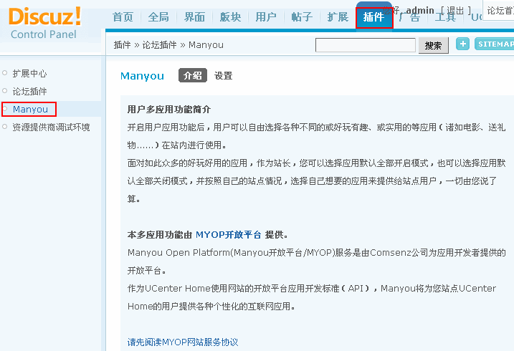Screen dimensions: 514x351
Task: Click the Discuz! Control Panel logo
Action: click(44, 23)
